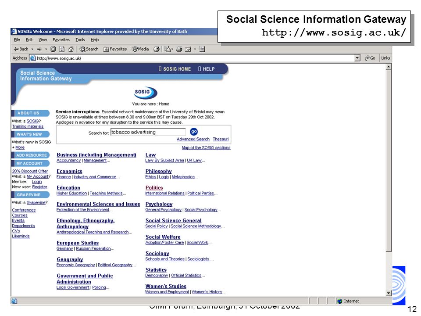Open the Politics subject section
421x316 pixels.
[154, 187]
